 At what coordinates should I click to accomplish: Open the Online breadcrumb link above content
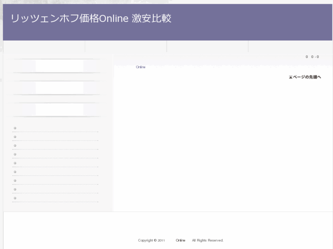pyautogui.click(x=140, y=67)
